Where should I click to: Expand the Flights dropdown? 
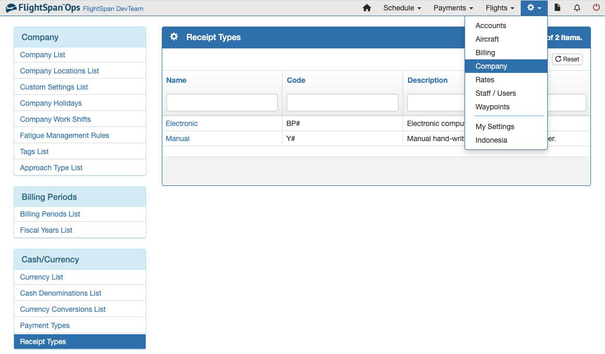[499, 8]
